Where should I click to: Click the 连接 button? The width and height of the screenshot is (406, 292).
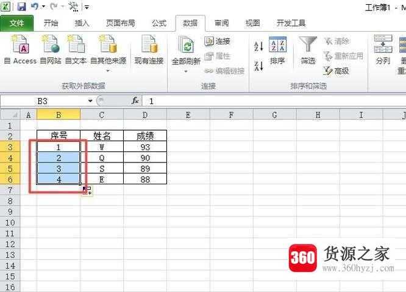[x=218, y=41]
